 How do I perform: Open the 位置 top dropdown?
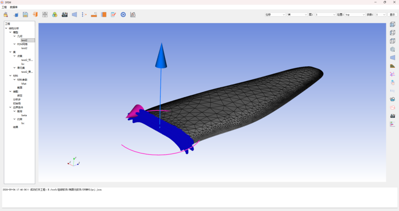pyautogui.click(x=355, y=15)
